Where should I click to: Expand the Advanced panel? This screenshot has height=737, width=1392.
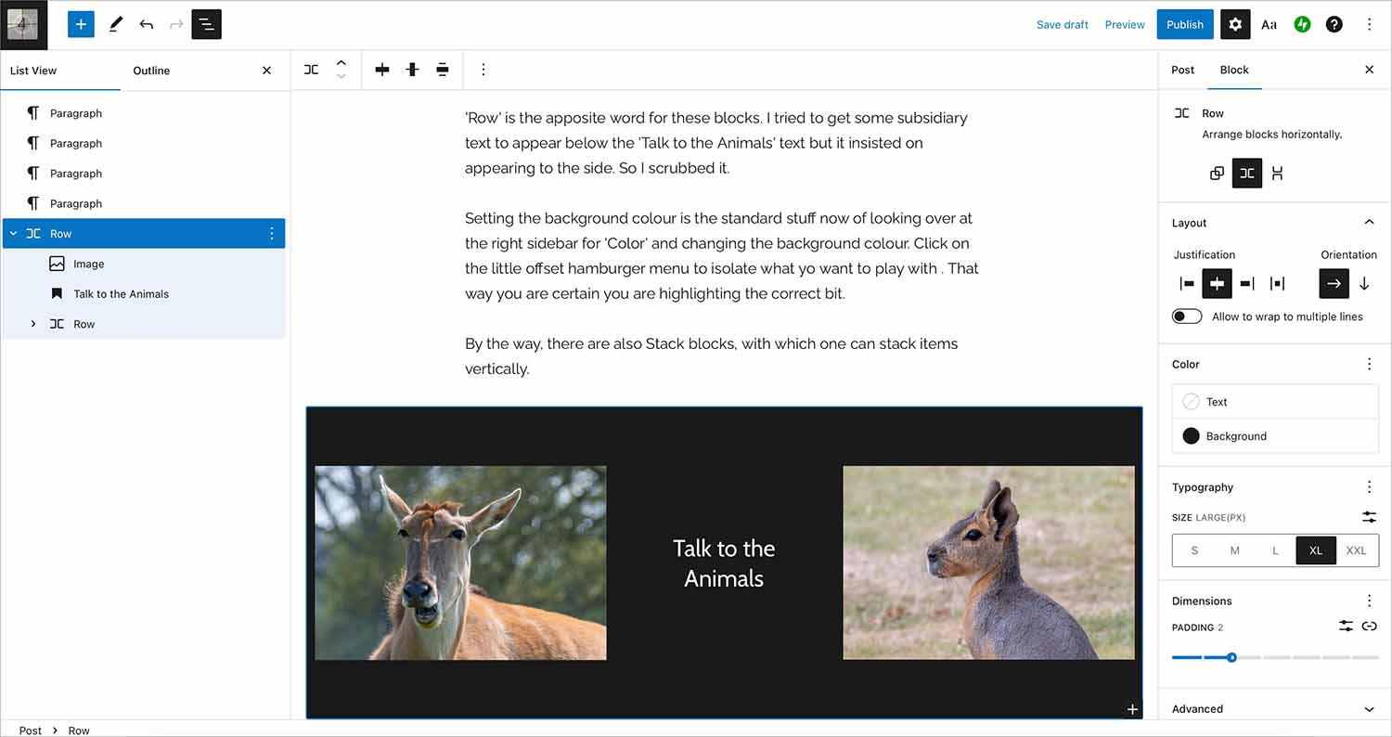pyautogui.click(x=1369, y=709)
